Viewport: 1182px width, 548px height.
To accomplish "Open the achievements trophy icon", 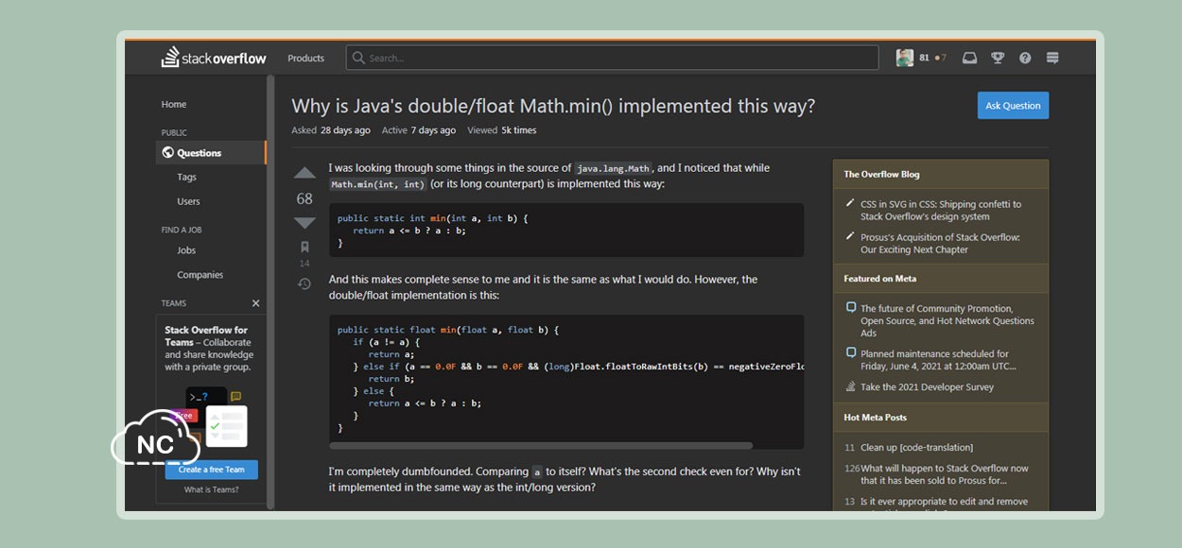I will [x=998, y=58].
